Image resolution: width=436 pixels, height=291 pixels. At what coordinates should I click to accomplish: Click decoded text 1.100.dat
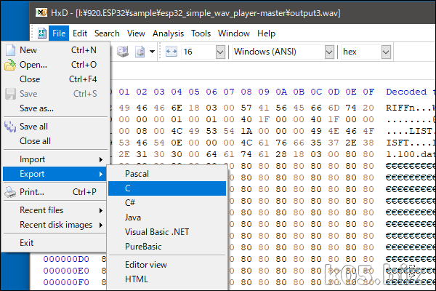411,154
